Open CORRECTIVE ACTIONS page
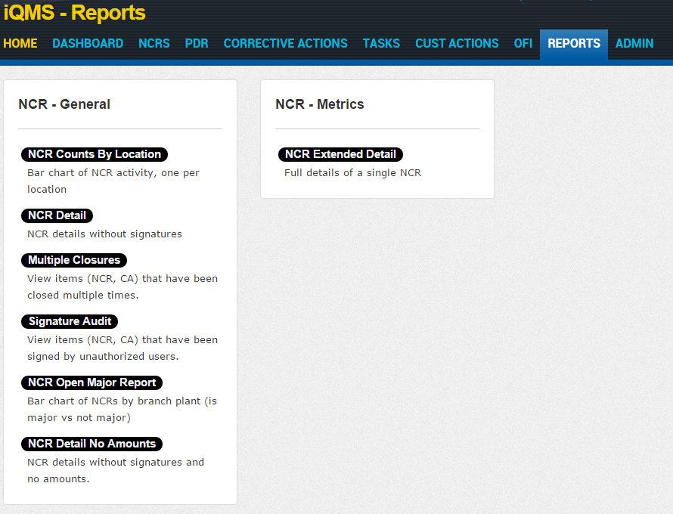673x514 pixels. 285,43
